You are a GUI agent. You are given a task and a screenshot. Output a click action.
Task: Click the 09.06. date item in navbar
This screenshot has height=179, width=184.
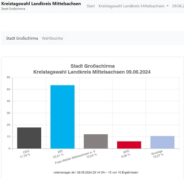tap(178, 6)
